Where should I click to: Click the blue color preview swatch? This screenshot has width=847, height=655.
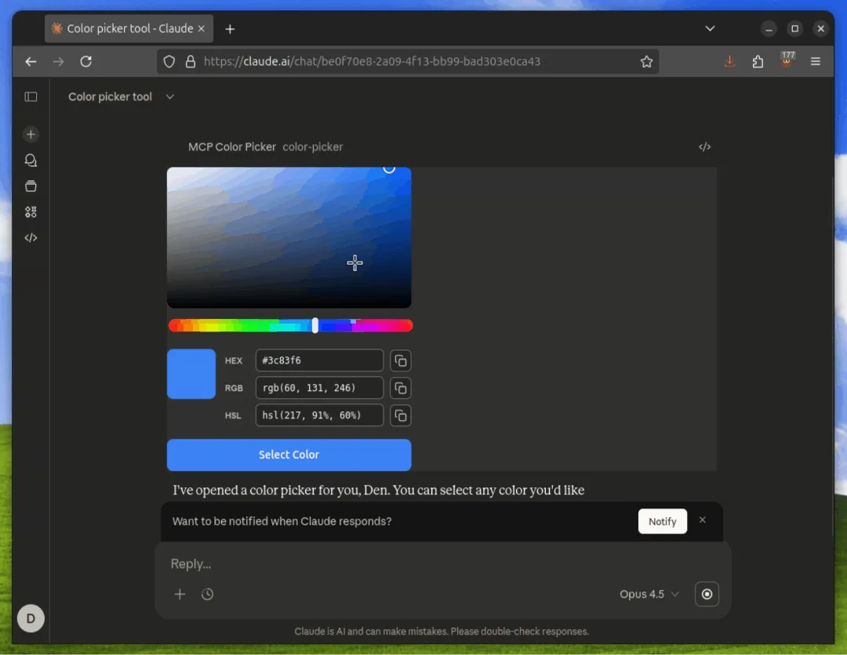(x=191, y=374)
